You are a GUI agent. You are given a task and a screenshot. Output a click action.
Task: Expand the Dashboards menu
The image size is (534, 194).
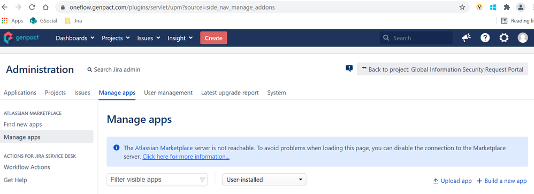point(75,38)
